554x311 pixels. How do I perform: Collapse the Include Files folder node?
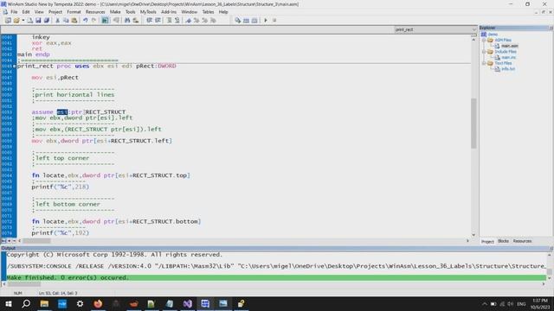484,52
